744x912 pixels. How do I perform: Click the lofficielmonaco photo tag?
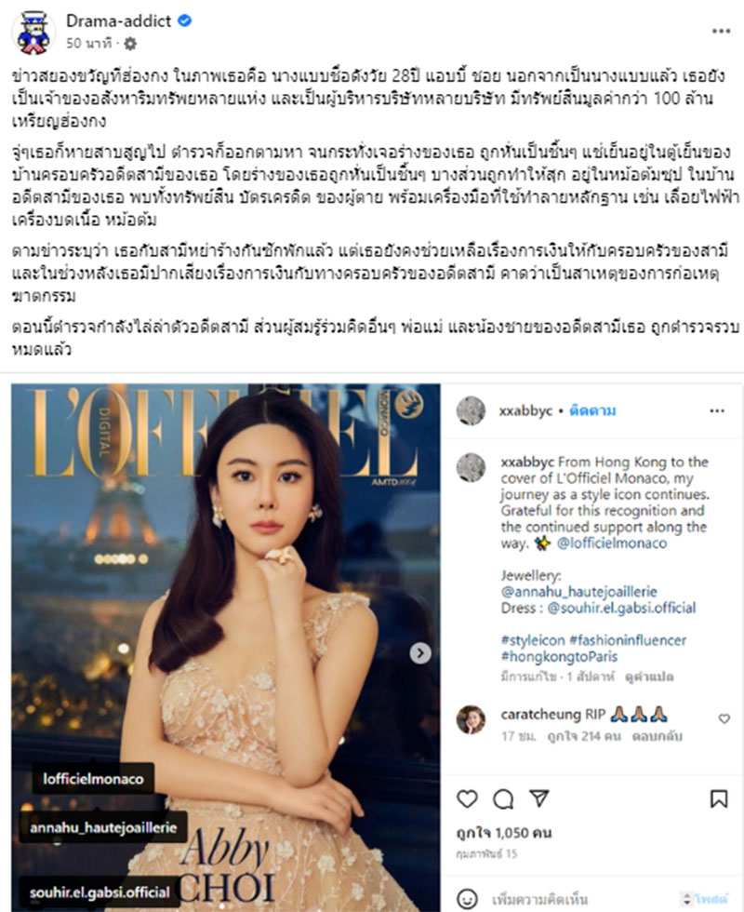(93, 779)
